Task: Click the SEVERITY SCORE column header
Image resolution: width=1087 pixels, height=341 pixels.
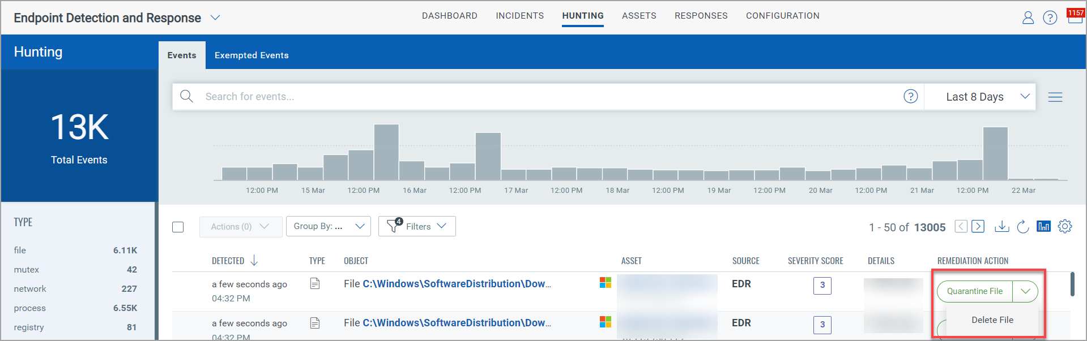Action: pyautogui.click(x=815, y=261)
